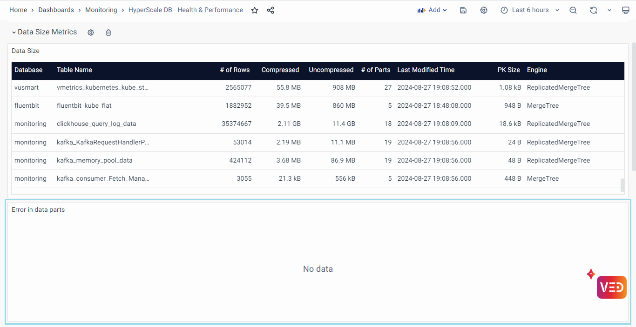Open the Last 6 hours time picker
This screenshot has width=636, height=327.
point(530,10)
